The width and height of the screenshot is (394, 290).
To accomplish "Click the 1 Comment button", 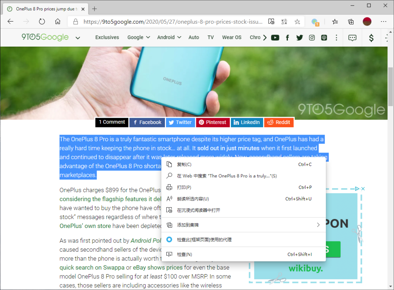I will point(112,122).
